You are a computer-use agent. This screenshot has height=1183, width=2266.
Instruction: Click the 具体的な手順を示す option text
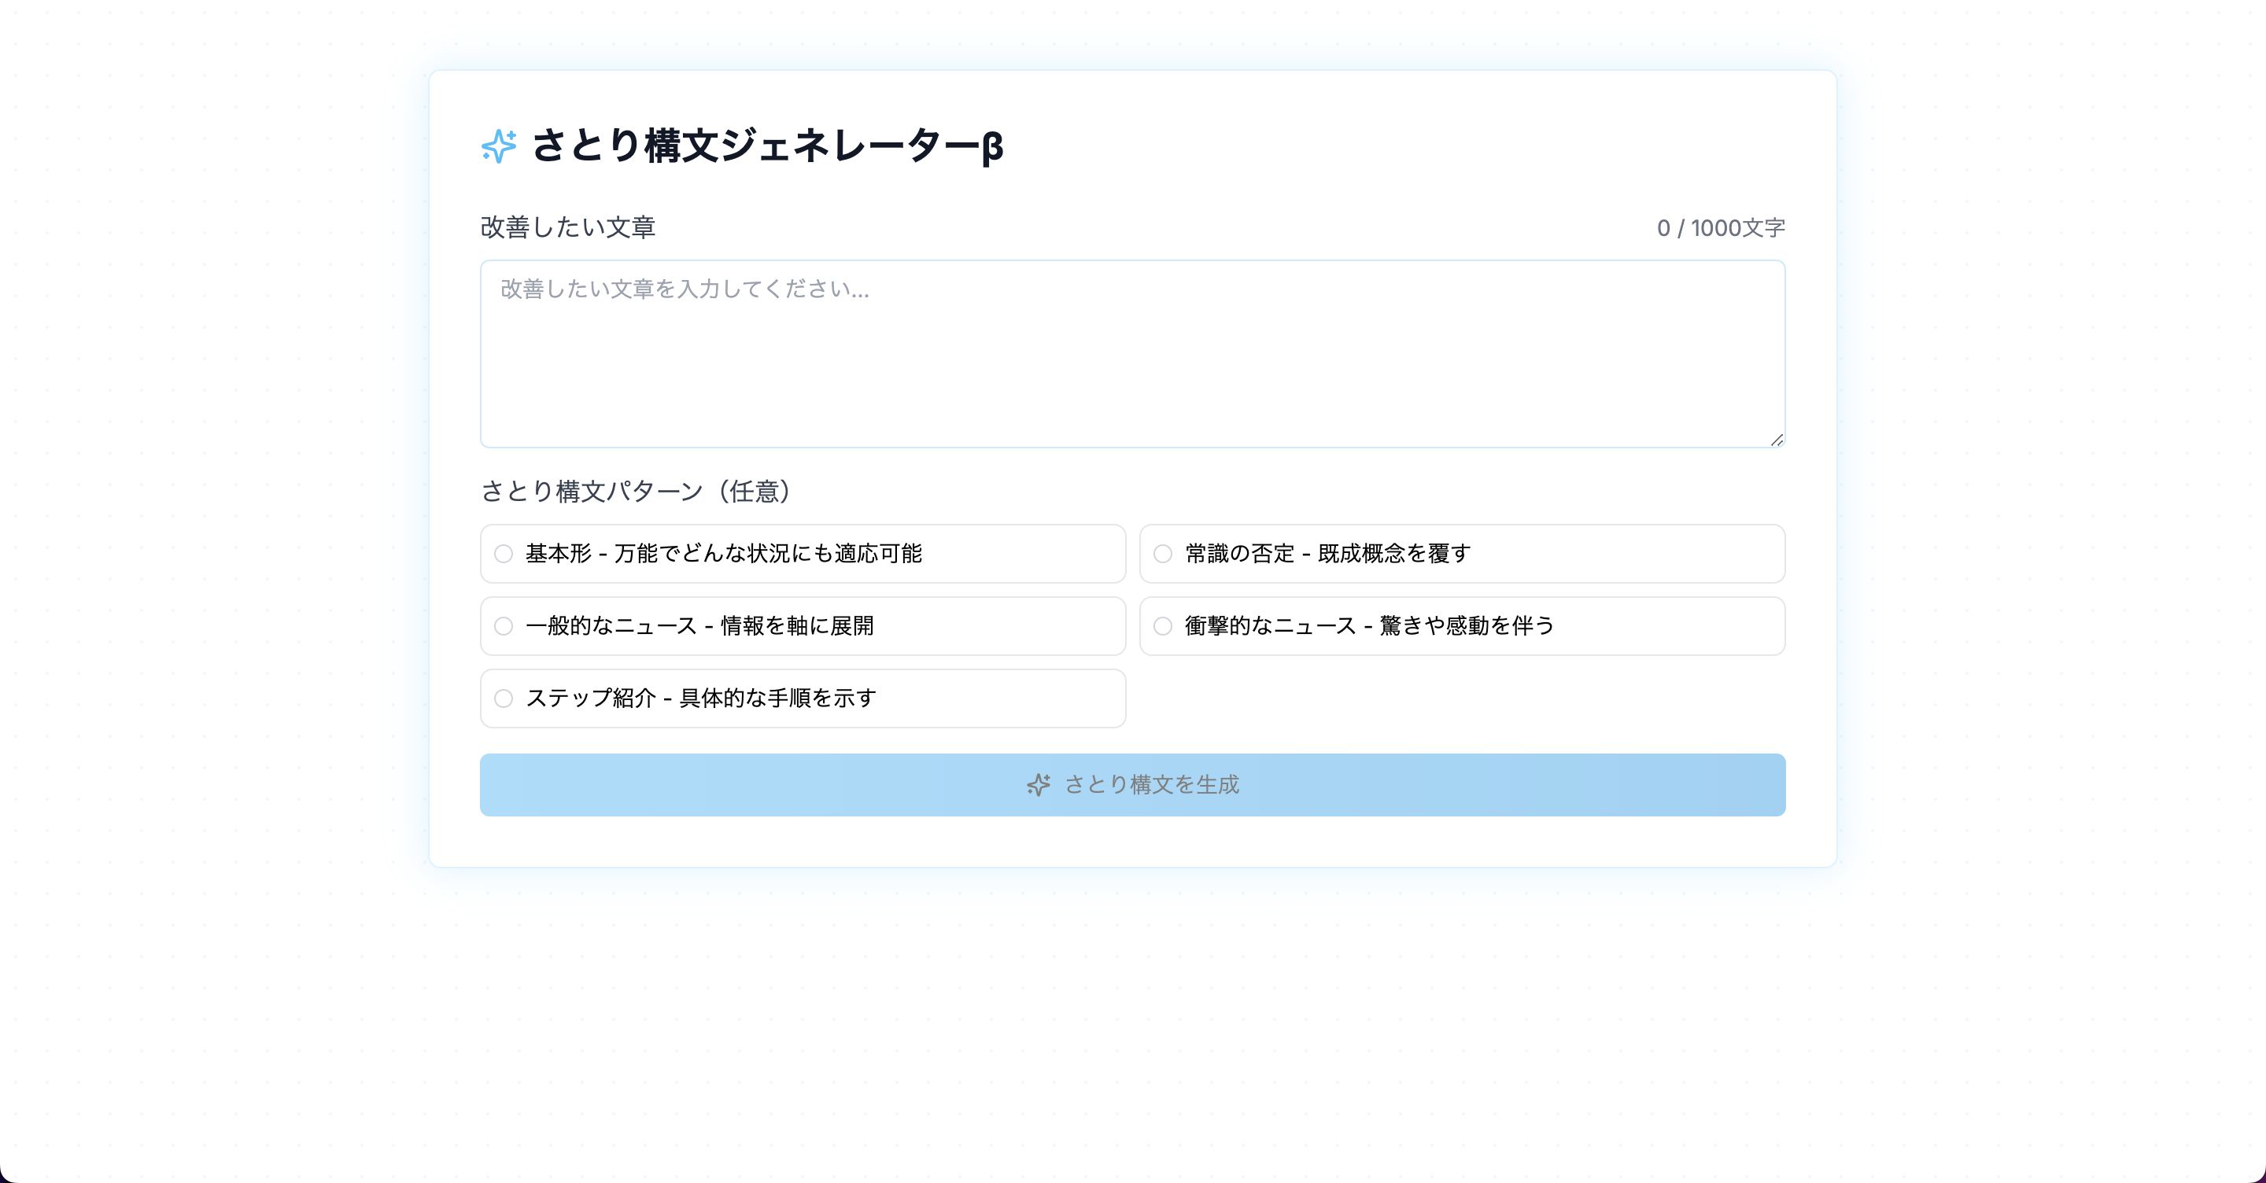(777, 698)
